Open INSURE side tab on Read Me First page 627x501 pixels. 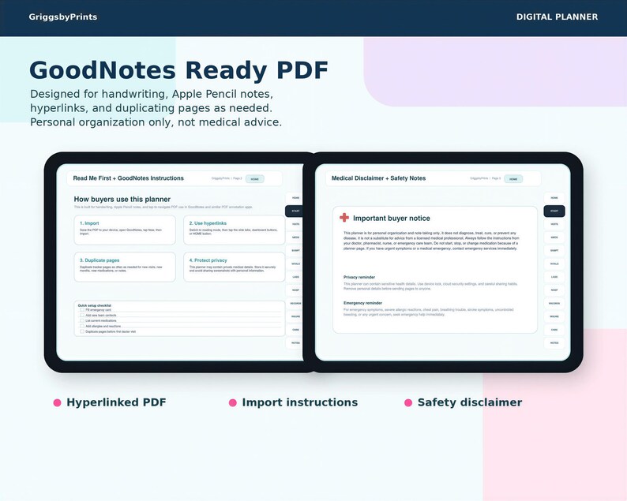coord(295,316)
